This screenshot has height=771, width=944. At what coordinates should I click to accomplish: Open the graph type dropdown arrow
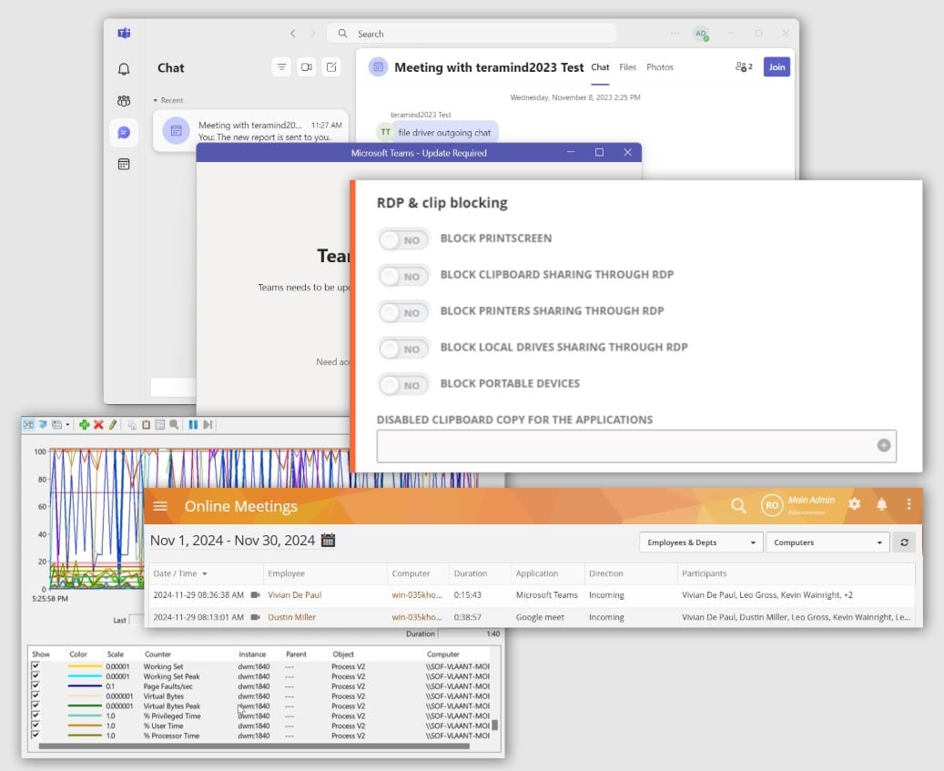[67, 424]
